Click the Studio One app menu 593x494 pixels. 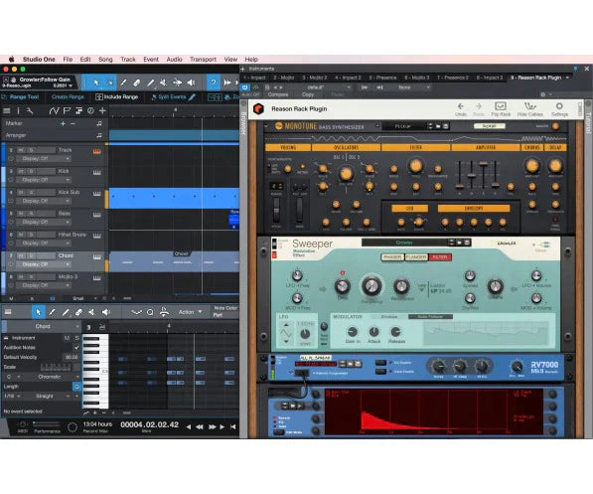(39, 60)
